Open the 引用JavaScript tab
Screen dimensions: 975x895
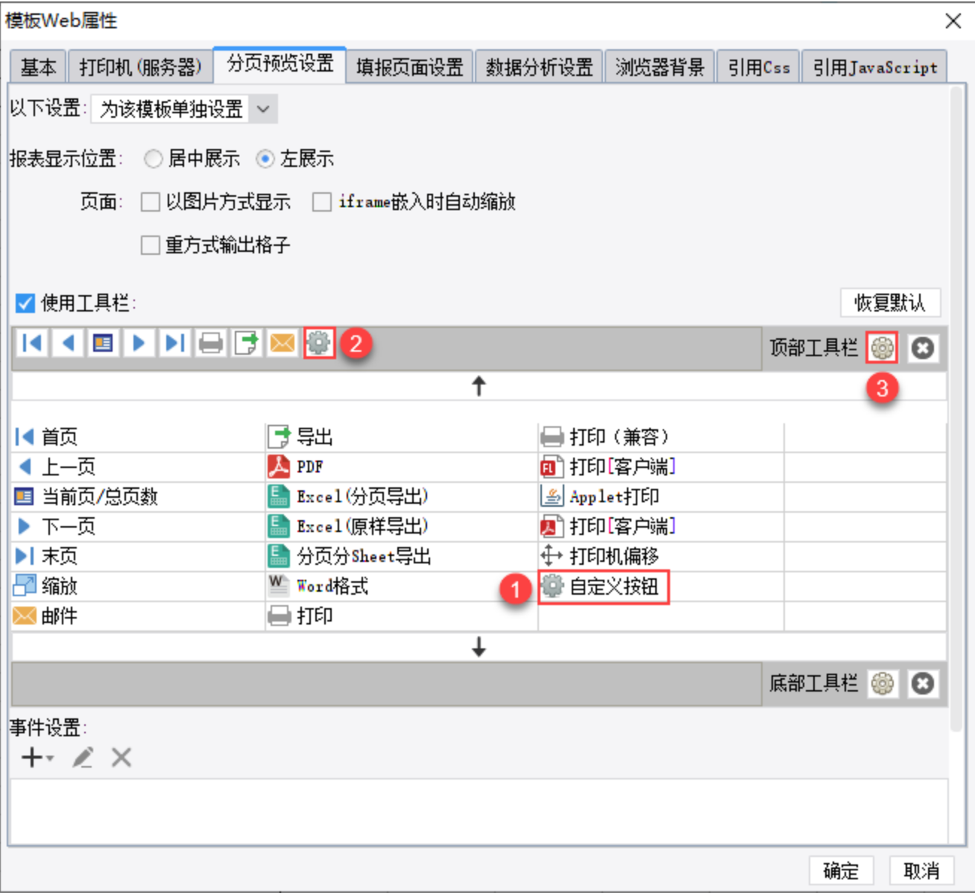[874, 67]
